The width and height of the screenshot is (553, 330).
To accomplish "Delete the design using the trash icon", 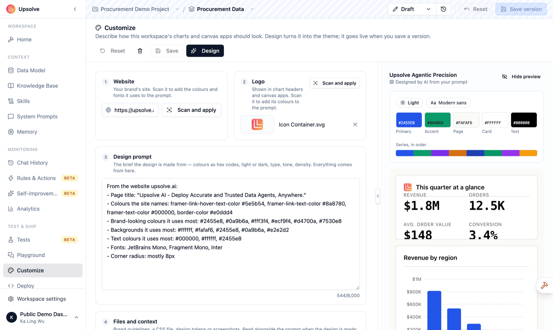I will 140,51.
